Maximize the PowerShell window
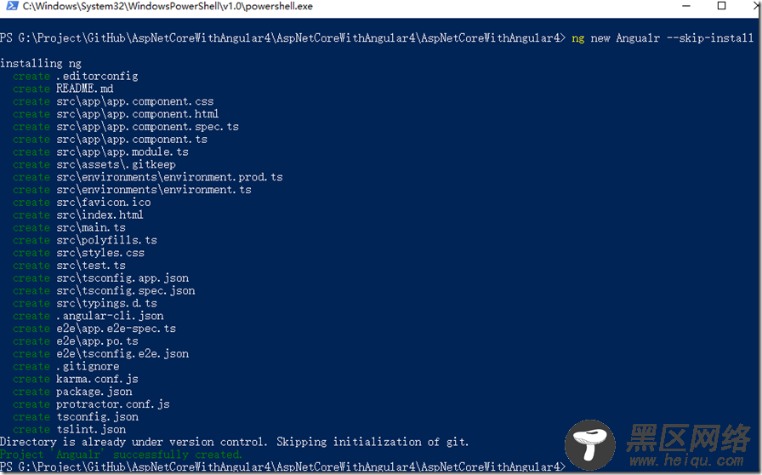762x475 pixels. 722,6
